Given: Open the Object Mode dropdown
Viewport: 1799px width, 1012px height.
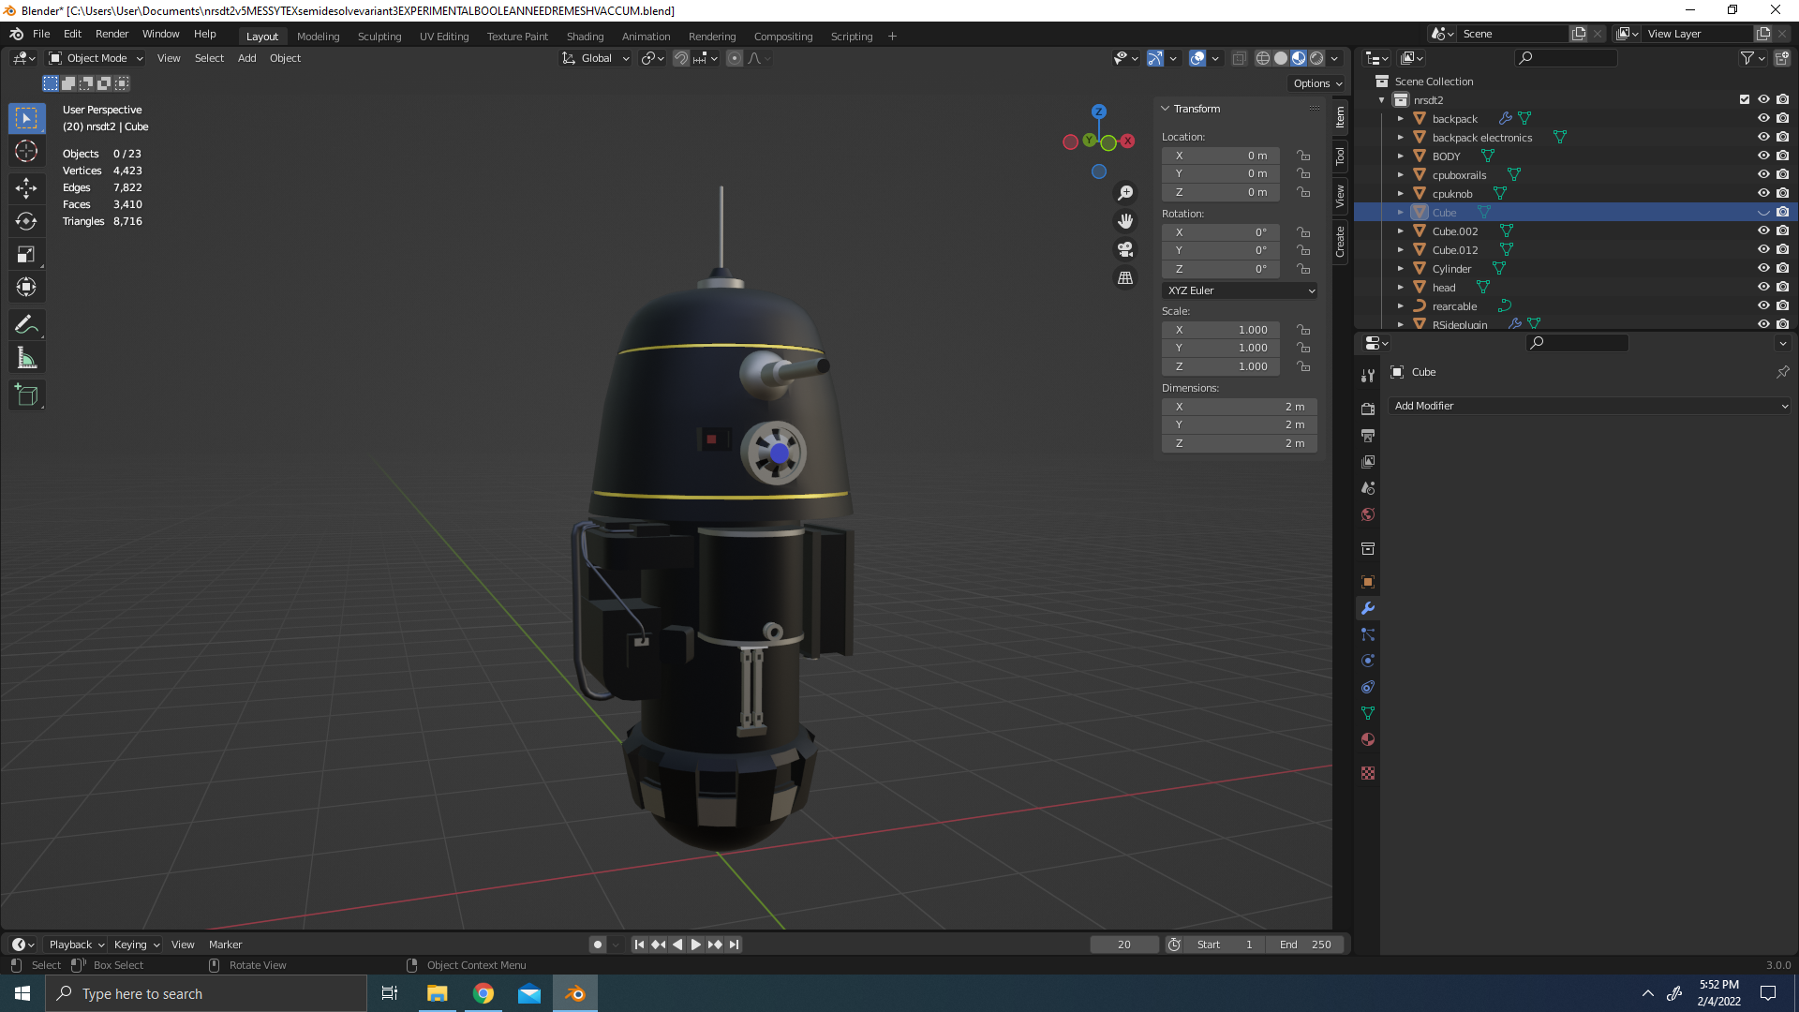Looking at the screenshot, I should pyautogui.click(x=96, y=58).
